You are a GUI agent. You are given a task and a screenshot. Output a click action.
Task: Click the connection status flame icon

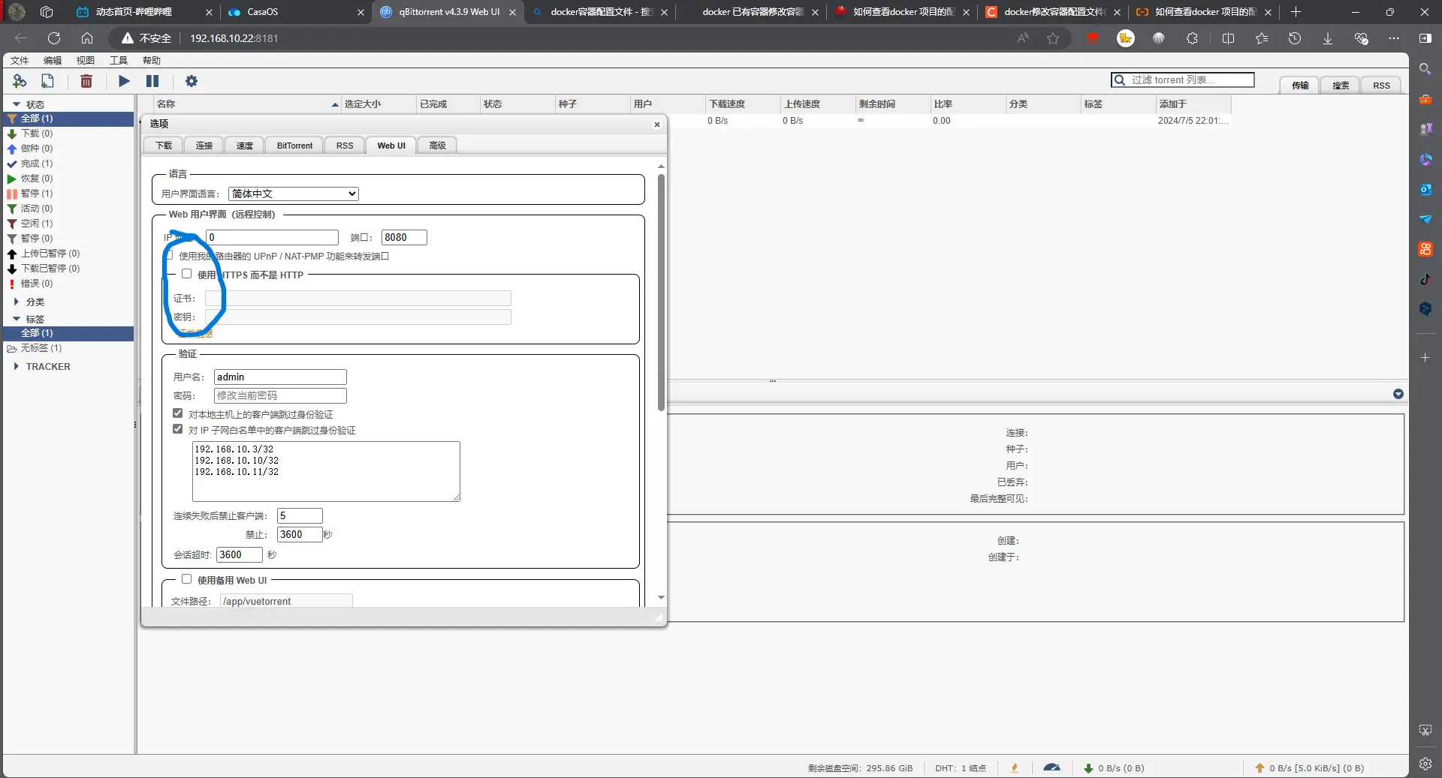[1015, 767]
